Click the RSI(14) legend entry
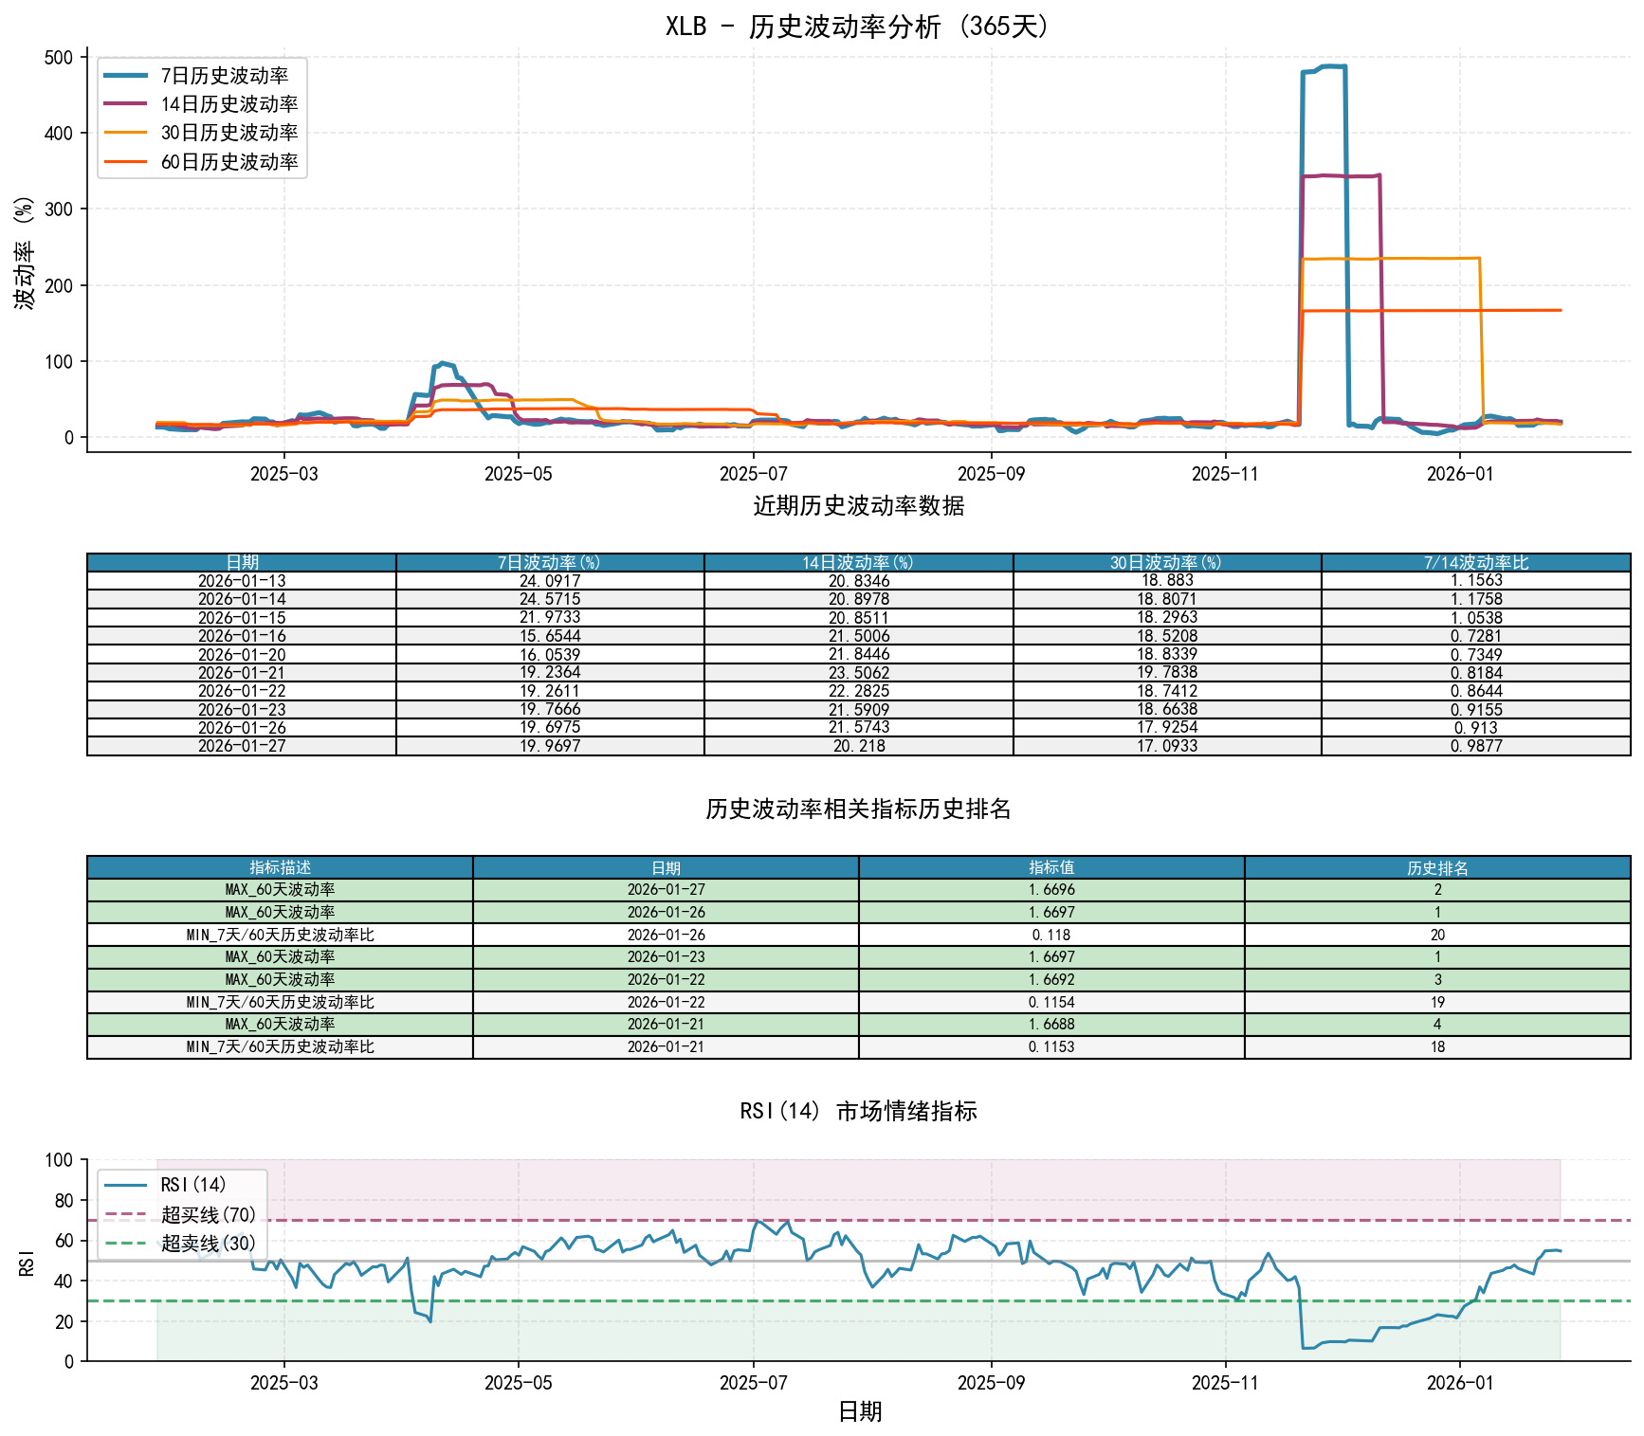The width and height of the screenshot is (1644, 1436). tap(193, 1185)
